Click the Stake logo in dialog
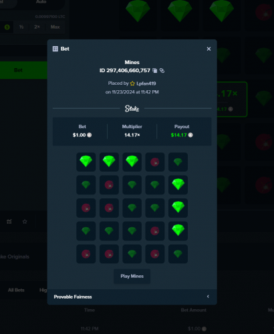This screenshot has width=274, height=334. (x=132, y=109)
